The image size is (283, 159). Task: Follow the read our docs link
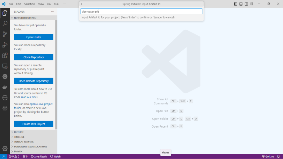tap(29, 97)
